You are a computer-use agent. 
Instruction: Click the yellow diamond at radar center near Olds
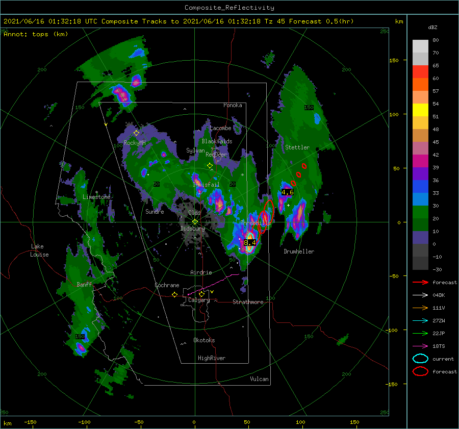click(x=195, y=222)
